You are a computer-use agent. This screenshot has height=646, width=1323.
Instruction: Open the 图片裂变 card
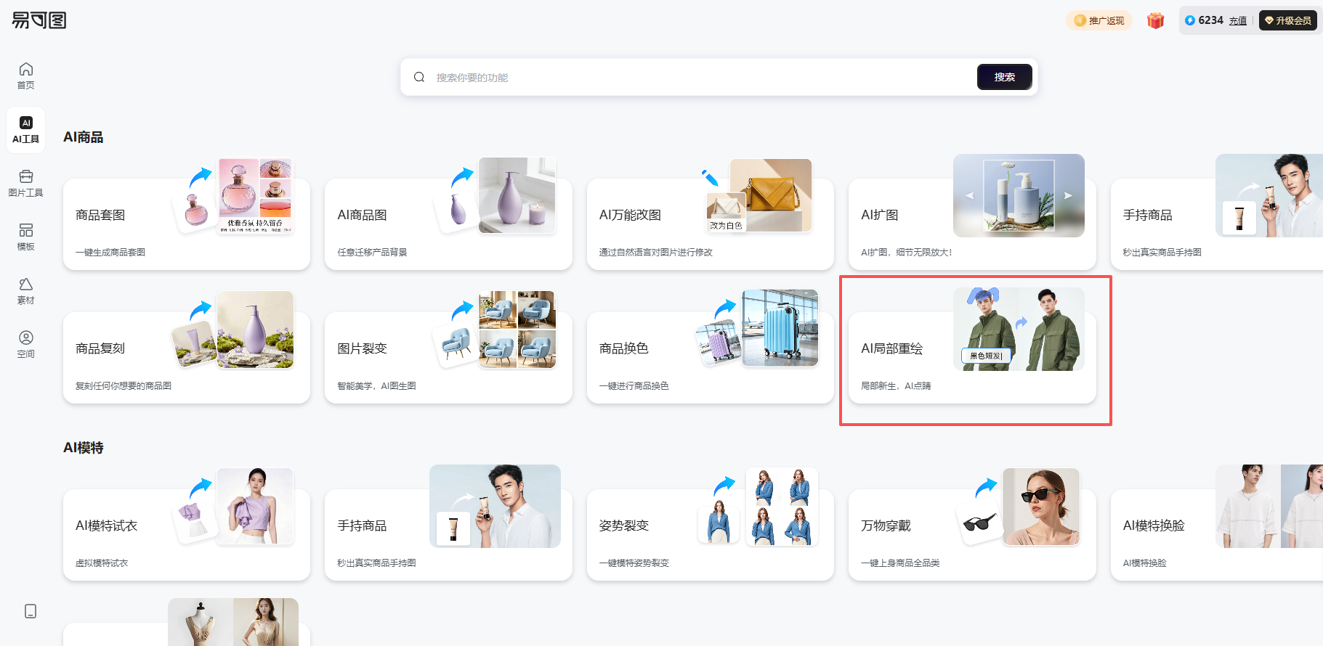tap(448, 358)
